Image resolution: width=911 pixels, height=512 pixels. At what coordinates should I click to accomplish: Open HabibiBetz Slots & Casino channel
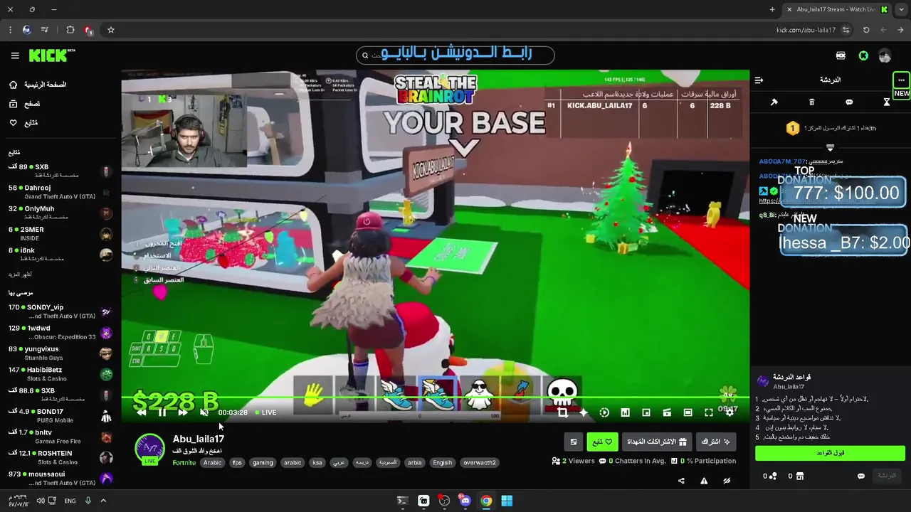tap(60, 374)
